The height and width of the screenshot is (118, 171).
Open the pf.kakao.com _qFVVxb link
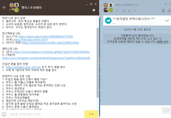pos(23,67)
